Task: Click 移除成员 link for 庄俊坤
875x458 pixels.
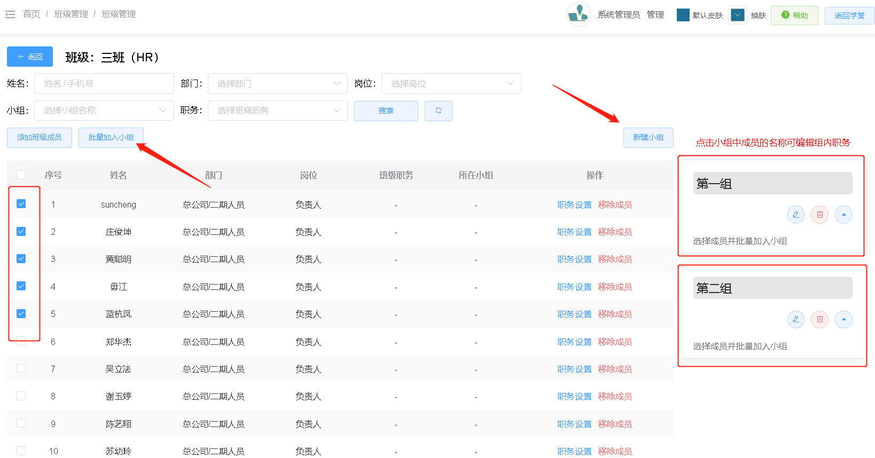Action: click(615, 232)
